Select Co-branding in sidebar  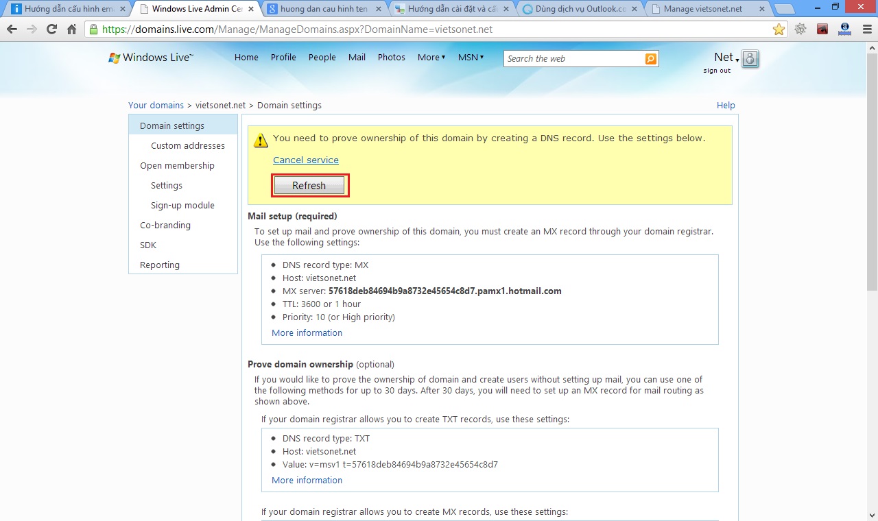point(165,226)
